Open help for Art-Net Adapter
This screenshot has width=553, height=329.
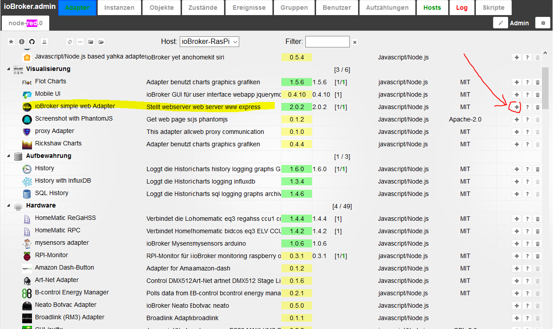point(527,281)
